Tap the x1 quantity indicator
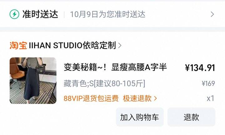 coord(211,98)
